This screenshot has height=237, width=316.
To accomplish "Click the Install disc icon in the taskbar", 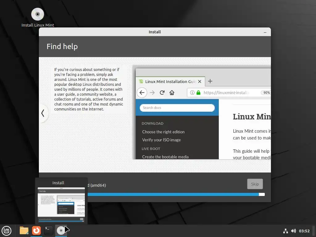I will tap(61, 231).
